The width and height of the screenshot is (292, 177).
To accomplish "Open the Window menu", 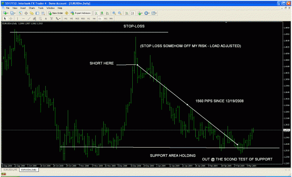I will [x=50, y=8].
